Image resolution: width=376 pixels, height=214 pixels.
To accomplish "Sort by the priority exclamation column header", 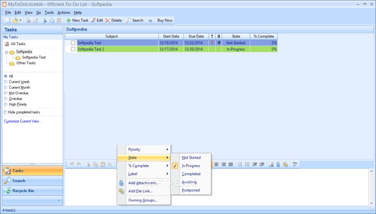I will (x=212, y=36).
